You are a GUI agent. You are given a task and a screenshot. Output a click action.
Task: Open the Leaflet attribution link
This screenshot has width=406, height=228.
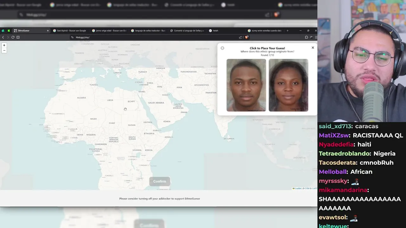(298, 188)
